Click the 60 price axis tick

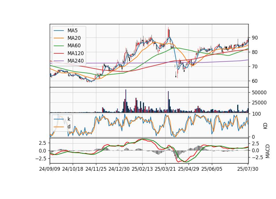(x=255, y=81)
